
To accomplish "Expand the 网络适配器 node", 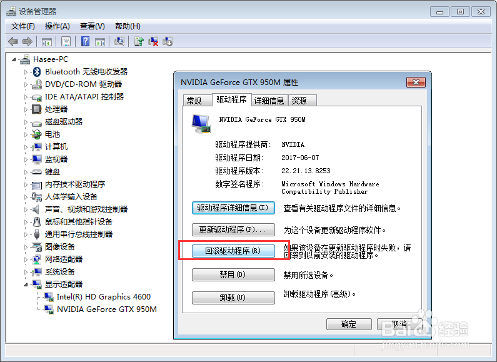I will (26, 259).
